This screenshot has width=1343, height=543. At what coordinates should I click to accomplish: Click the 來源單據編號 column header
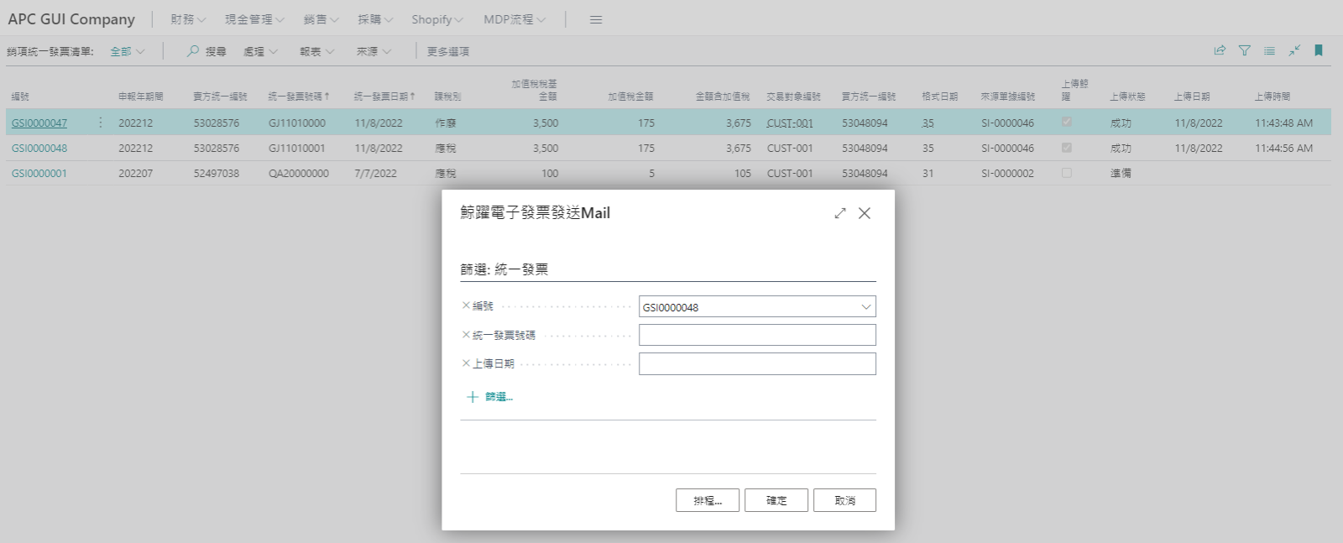pos(1008,97)
